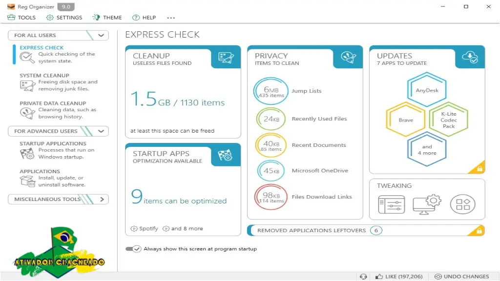This screenshot has width=500, height=281.
Task: Open the Help menu
Action: click(144, 18)
